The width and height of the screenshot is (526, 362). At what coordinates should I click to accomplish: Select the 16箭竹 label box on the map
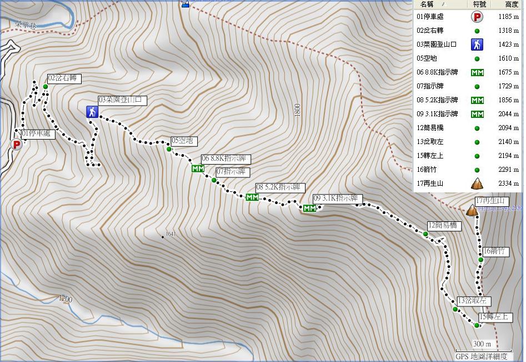(496, 251)
